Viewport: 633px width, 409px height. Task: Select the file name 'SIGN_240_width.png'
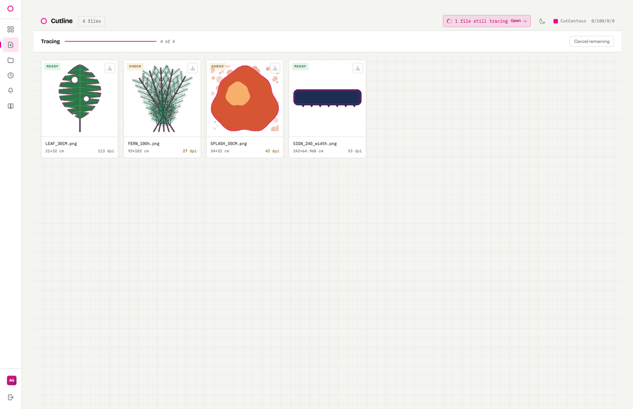coord(315,143)
